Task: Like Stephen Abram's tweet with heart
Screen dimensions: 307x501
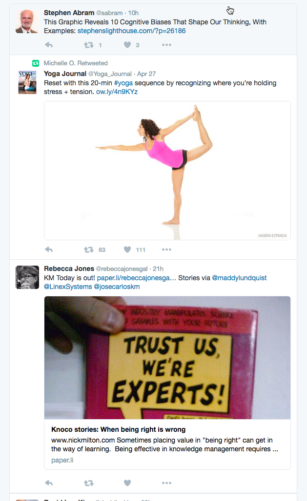Action: pyautogui.click(x=127, y=45)
